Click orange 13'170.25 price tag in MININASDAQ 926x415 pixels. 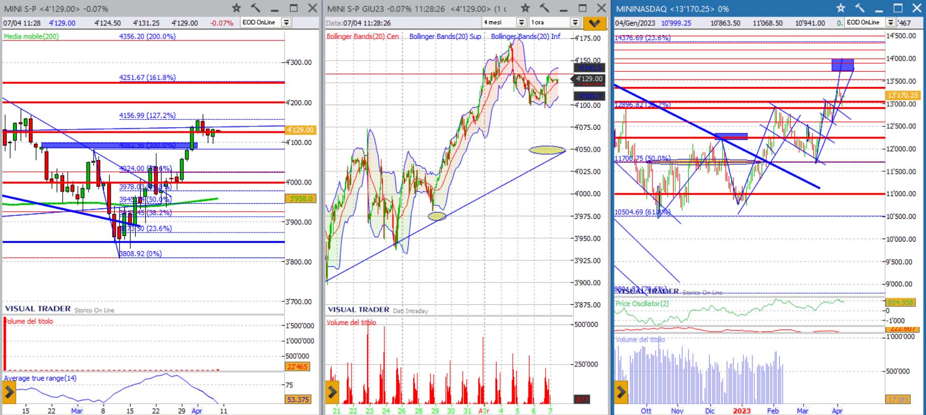(903, 95)
